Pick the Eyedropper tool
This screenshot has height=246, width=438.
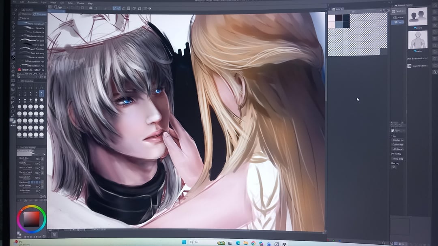(13, 40)
